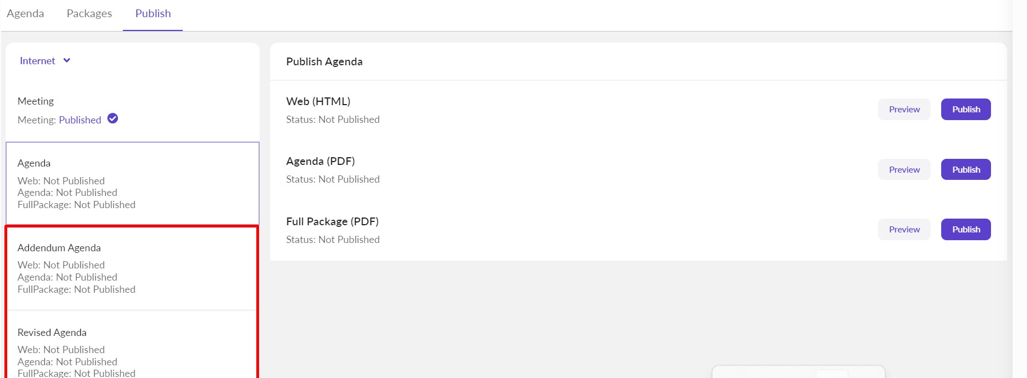Click the Published link for Meeting
Screen dimensions: 1027x378
tap(80, 120)
